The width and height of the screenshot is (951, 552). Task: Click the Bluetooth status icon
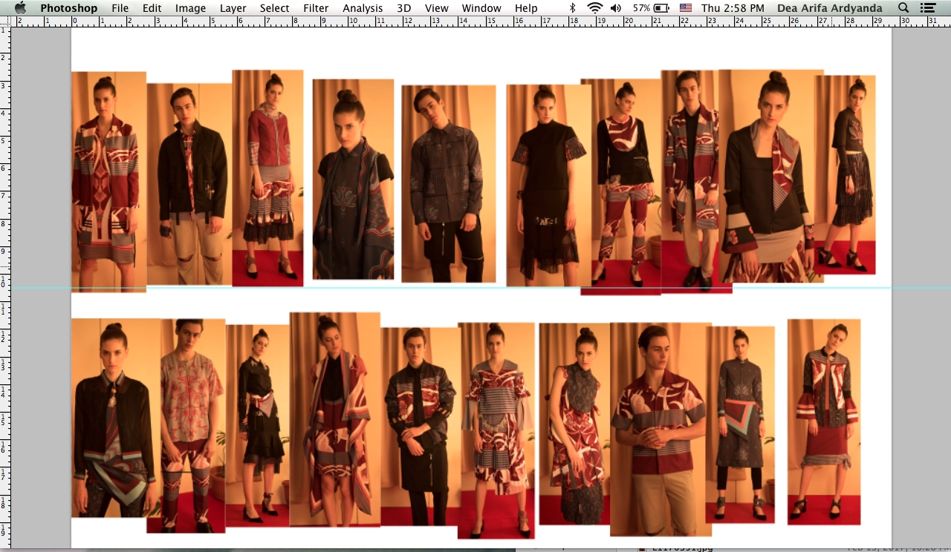click(572, 8)
